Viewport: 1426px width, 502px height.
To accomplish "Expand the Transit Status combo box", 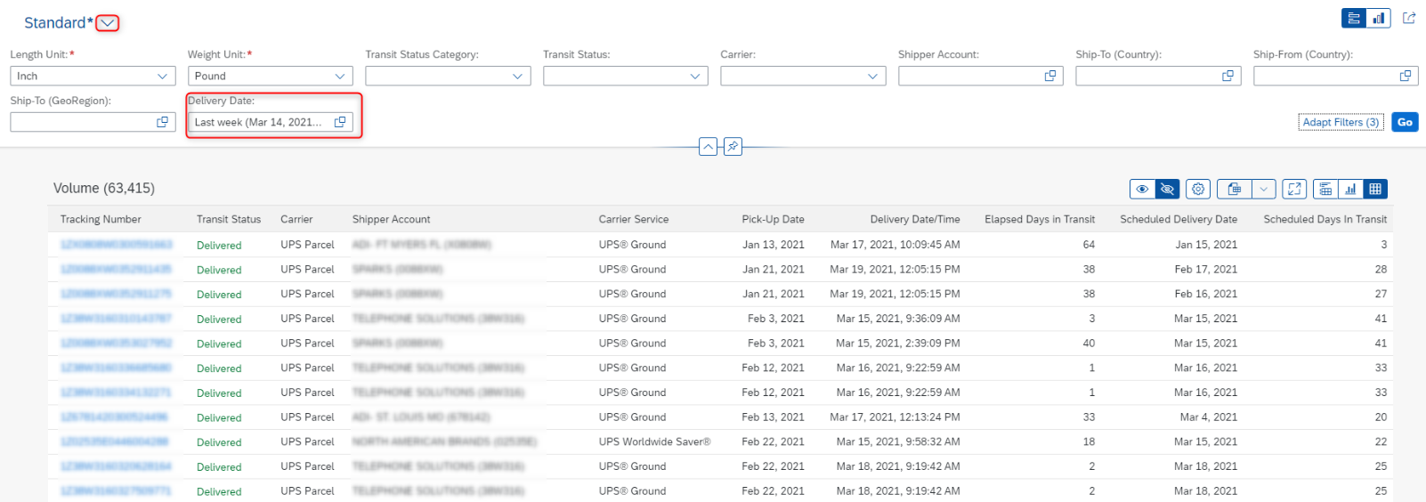I will point(695,77).
